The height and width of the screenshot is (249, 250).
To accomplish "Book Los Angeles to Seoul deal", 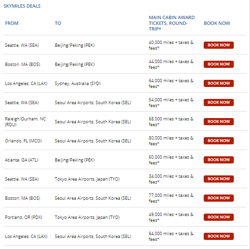I will tap(219, 236).
